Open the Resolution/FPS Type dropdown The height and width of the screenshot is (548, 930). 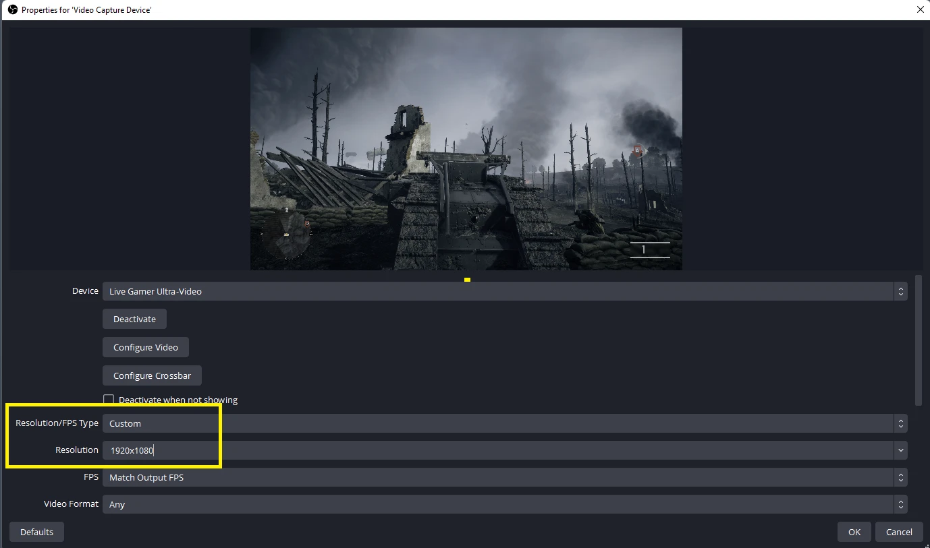505,423
